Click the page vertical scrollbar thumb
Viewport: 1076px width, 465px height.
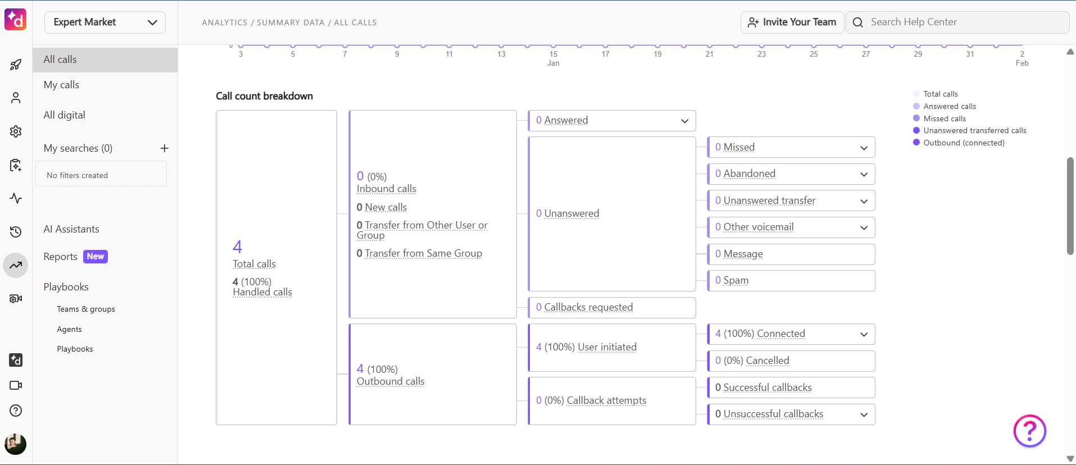pyautogui.click(x=1070, y=206)
